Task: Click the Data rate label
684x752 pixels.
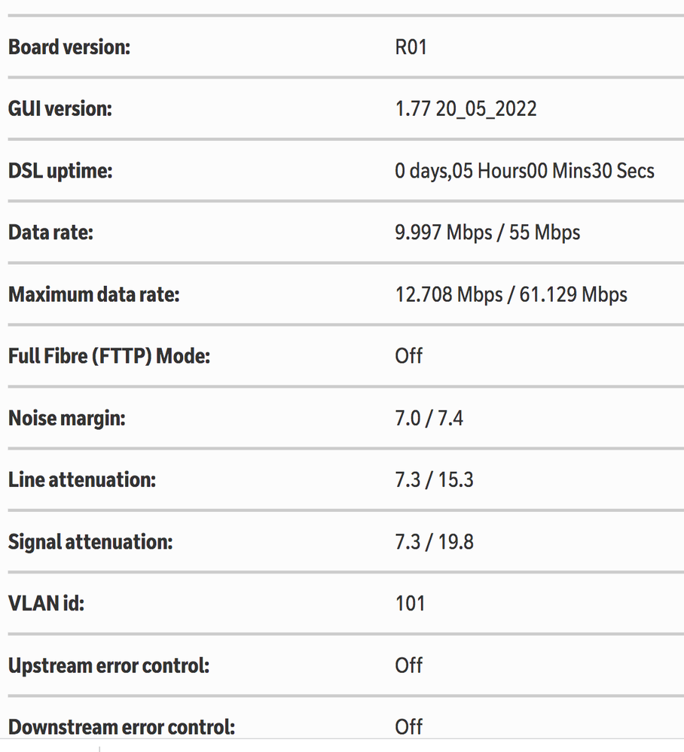Action: [50, 232]
